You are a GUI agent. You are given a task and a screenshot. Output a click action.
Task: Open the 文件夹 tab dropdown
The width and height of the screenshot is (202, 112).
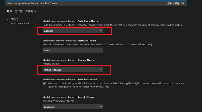click(31, 11)
